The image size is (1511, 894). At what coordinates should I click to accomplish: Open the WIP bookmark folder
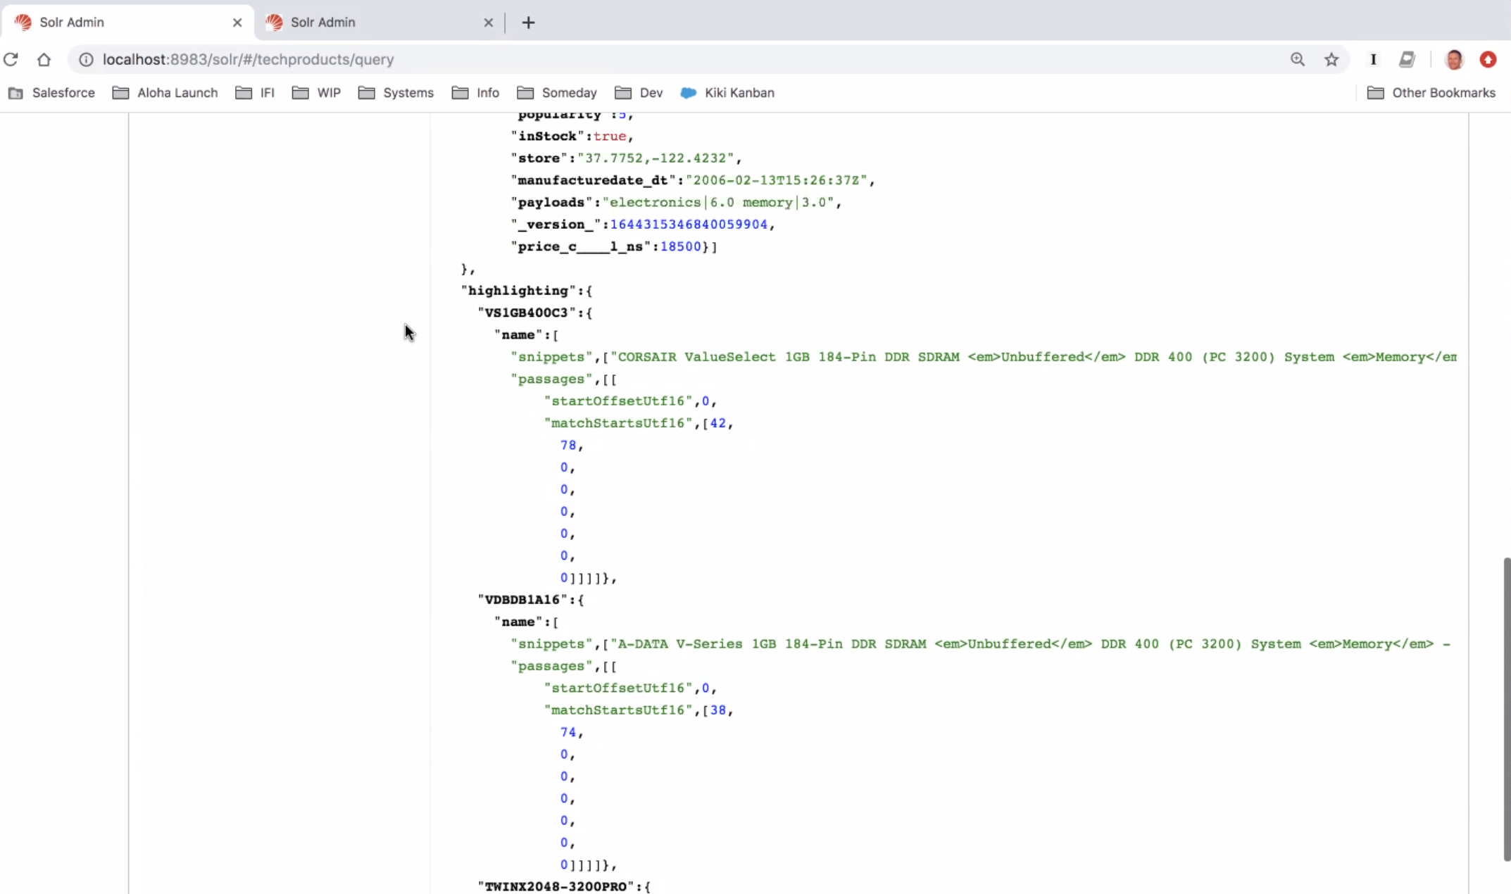click(316, 93)
